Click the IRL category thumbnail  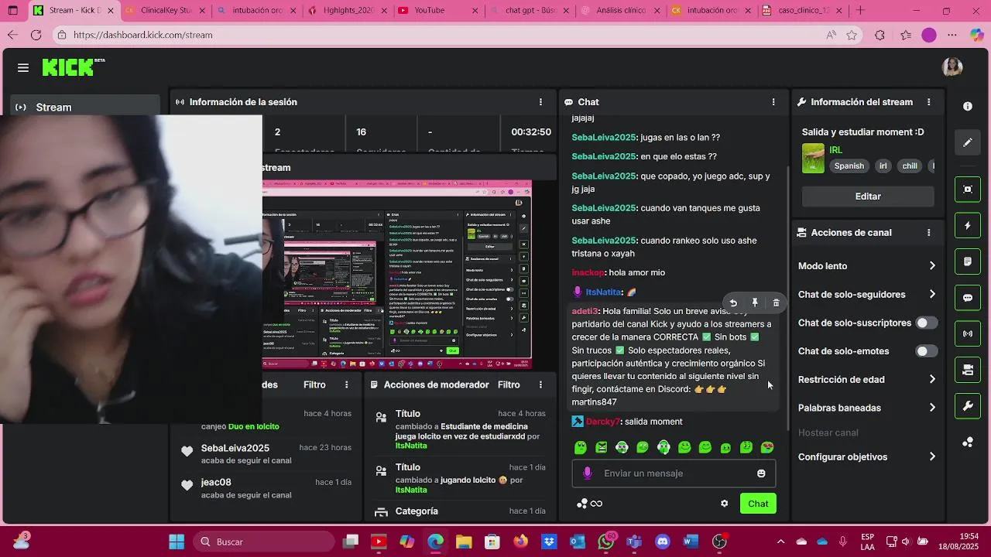813,159
